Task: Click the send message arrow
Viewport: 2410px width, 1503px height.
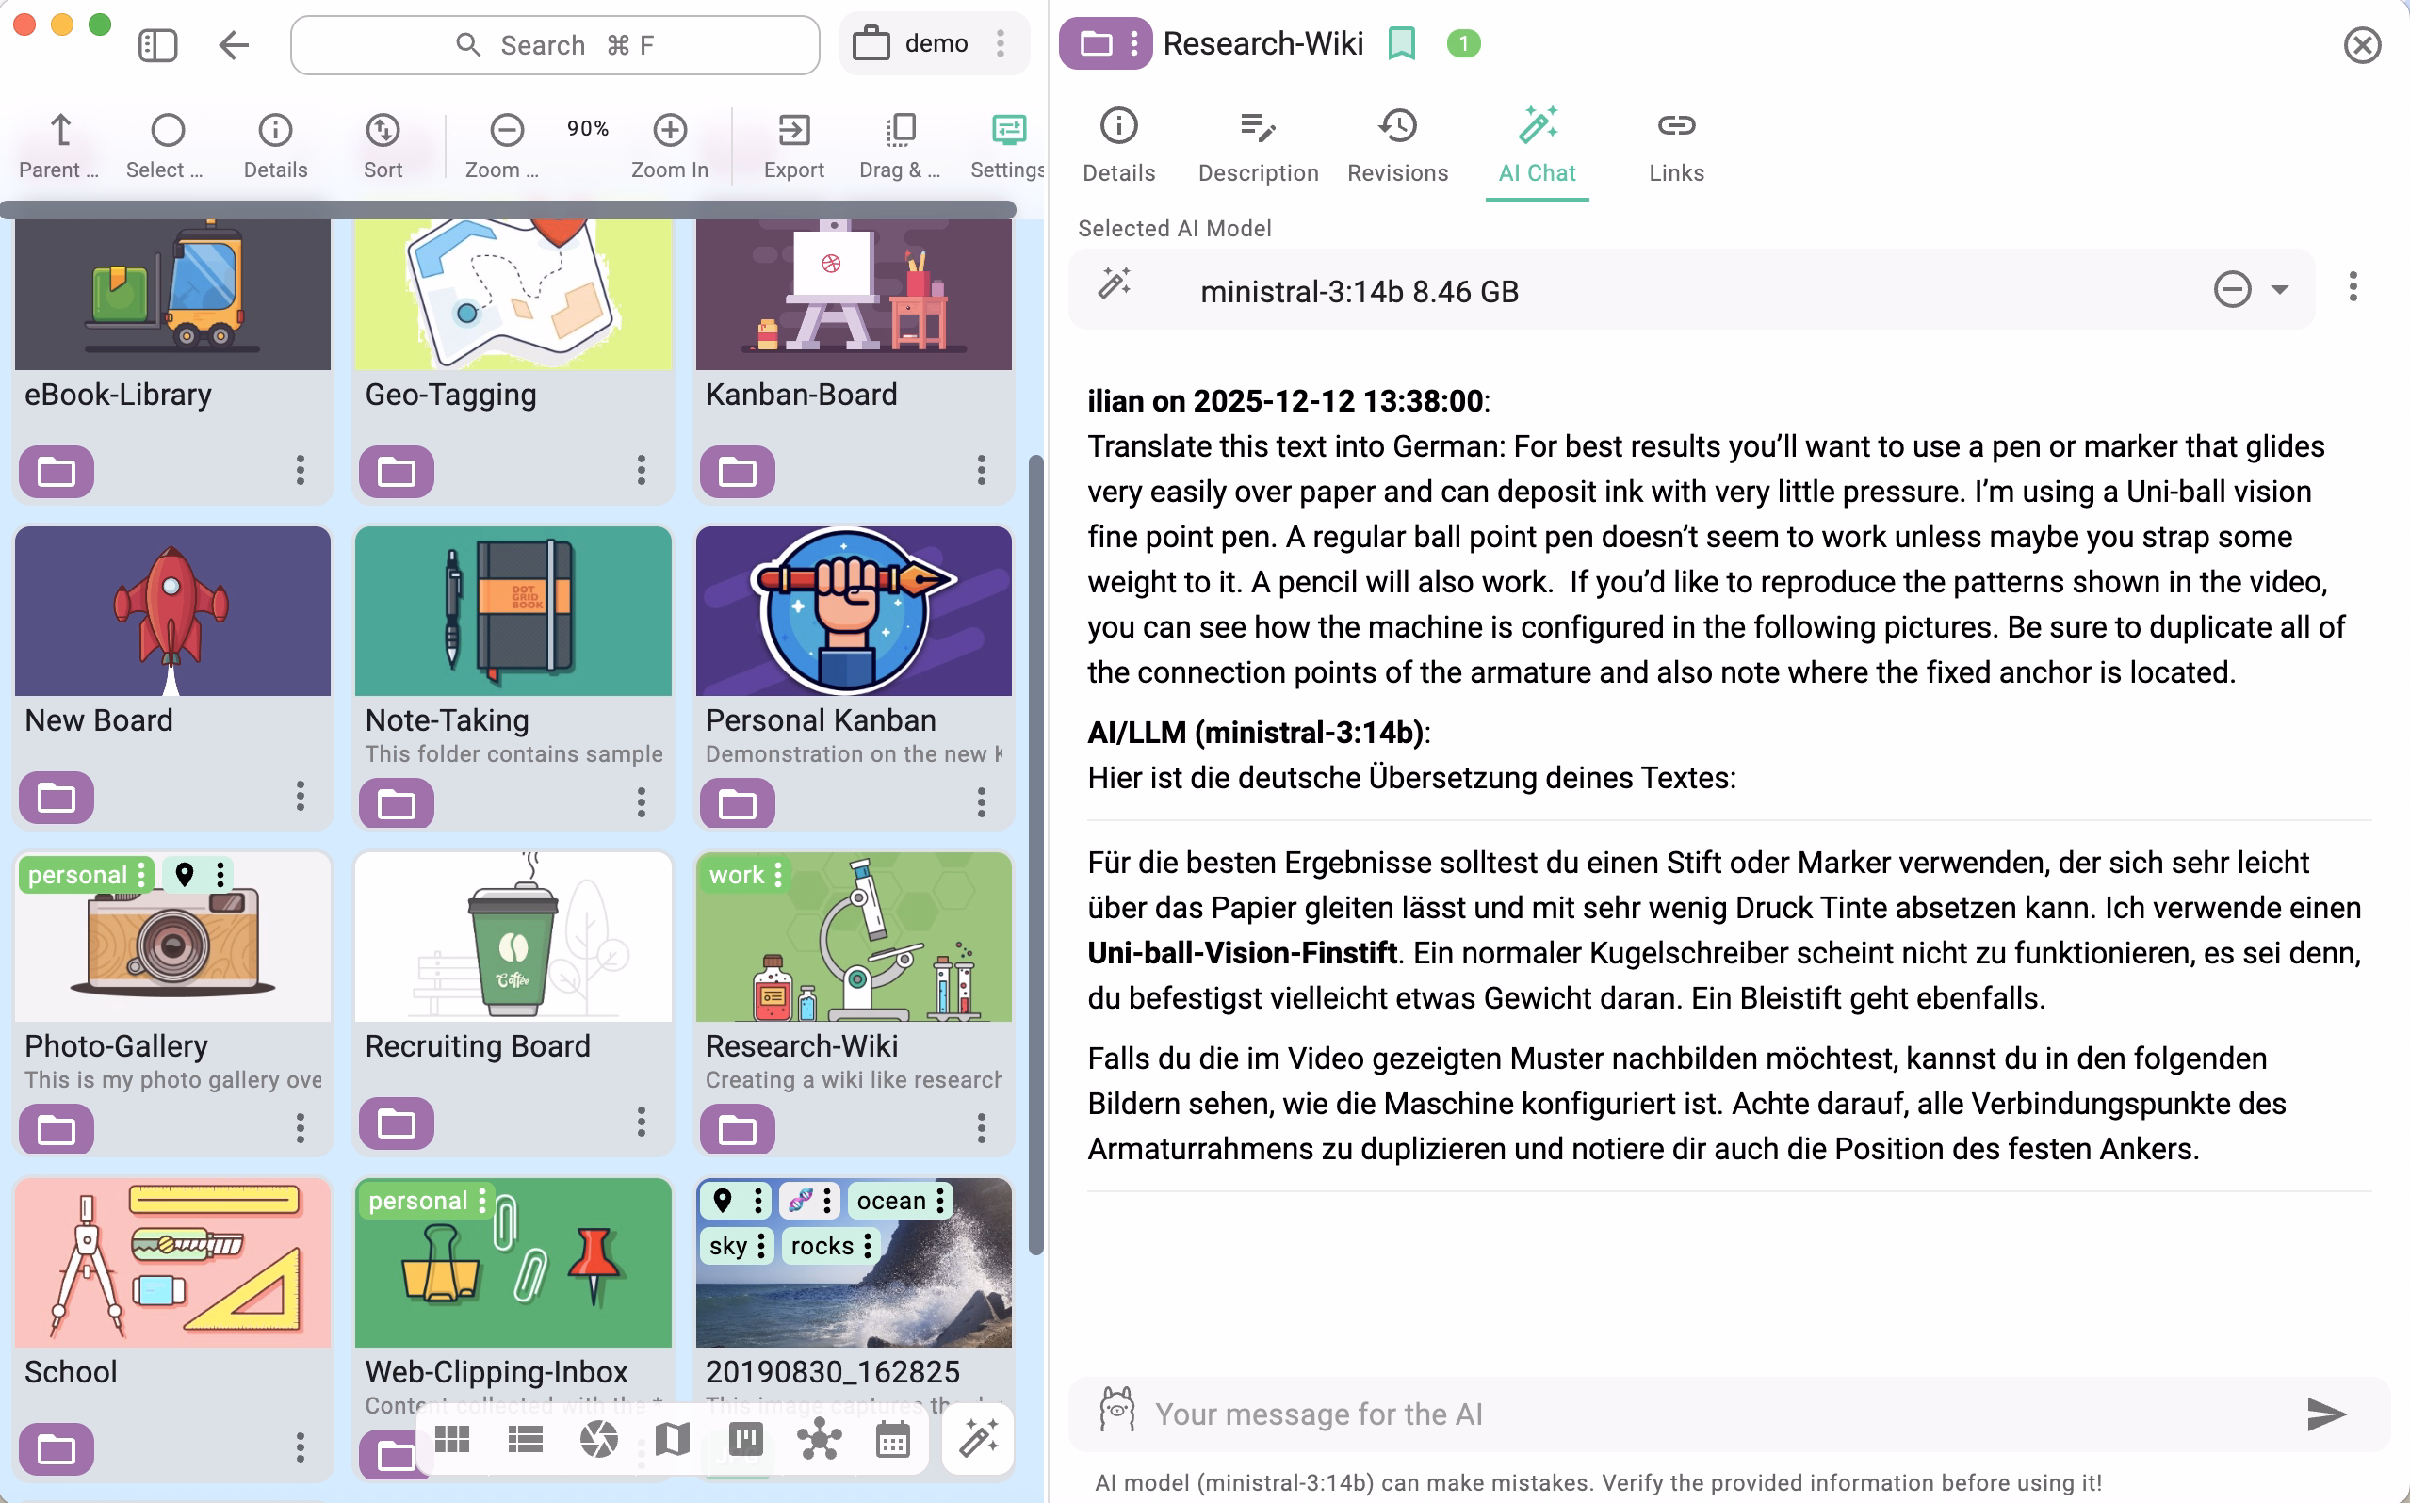Action: pyautogui.click(x=2325, y=1413)
